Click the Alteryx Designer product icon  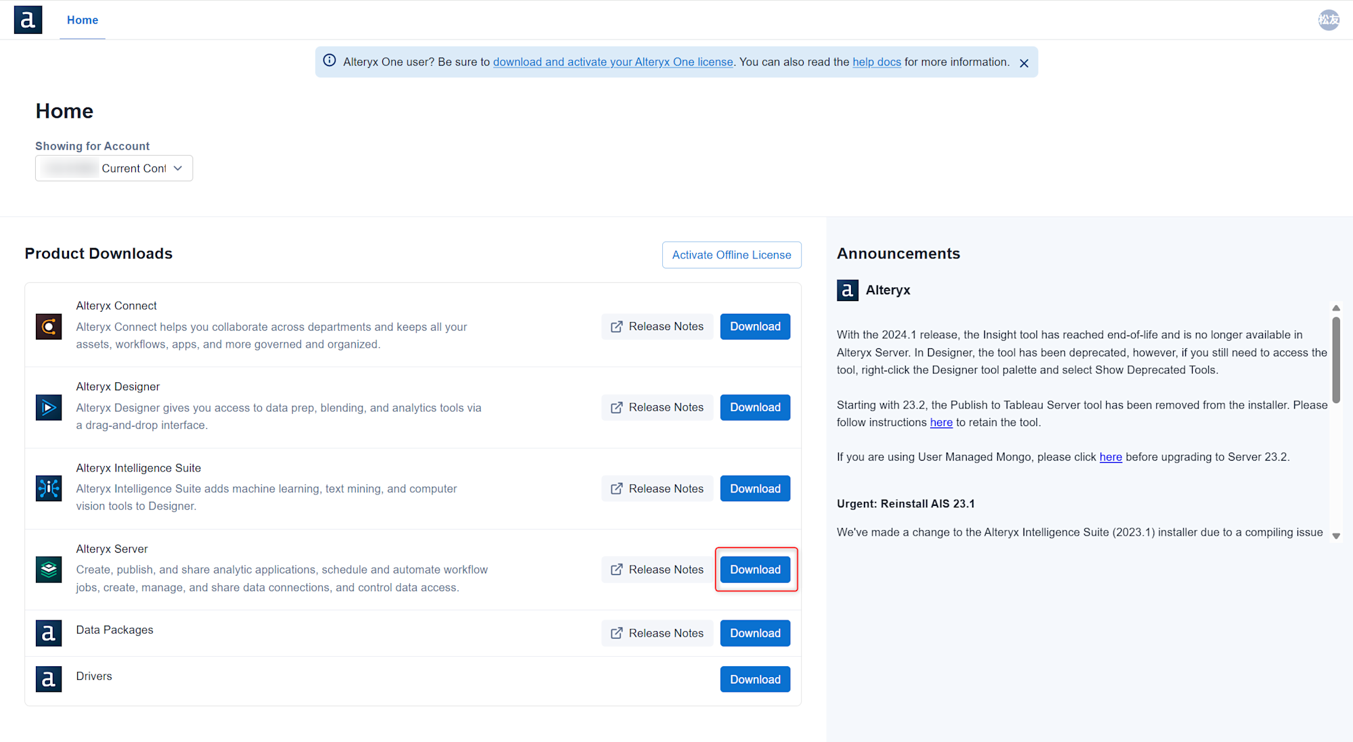[49, 407]
